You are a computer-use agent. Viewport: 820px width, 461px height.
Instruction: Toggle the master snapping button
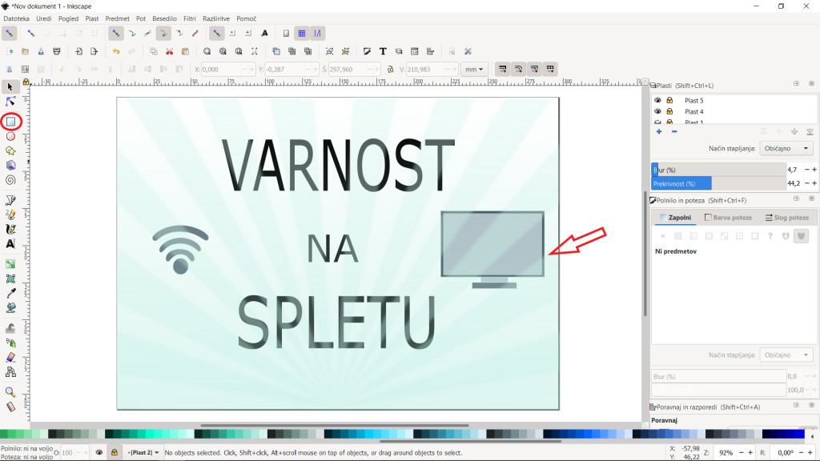click(10, 34)
